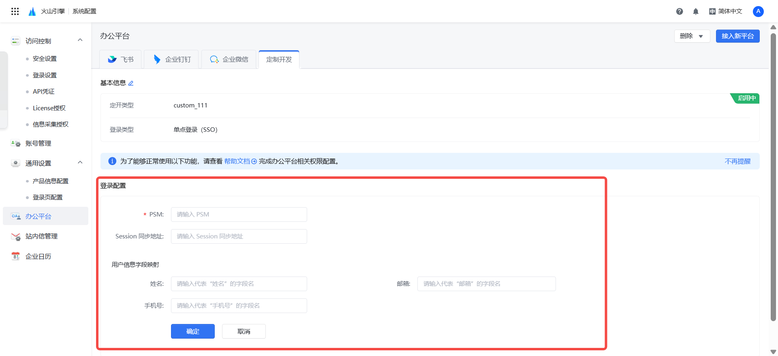Click the page vertical scrollbar thumb
The height and width of the screenshot is (356, 778).
[x=773, y=177]
